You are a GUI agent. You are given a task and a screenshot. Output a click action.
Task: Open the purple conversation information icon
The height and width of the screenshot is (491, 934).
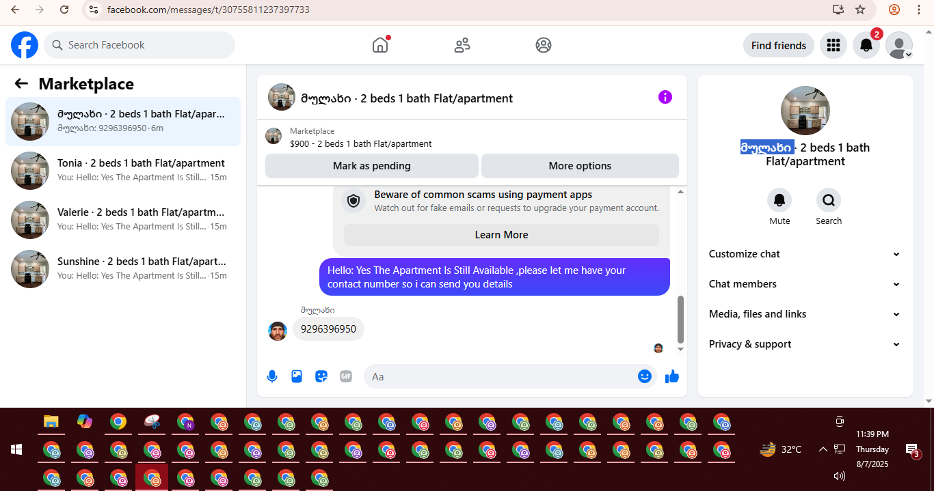pyautogui.click(x=665, y=97)
